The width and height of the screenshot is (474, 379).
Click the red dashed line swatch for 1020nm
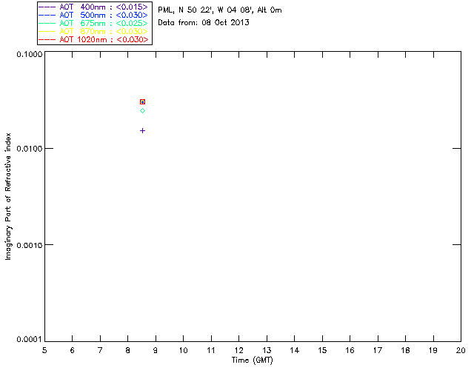[47, 39]
